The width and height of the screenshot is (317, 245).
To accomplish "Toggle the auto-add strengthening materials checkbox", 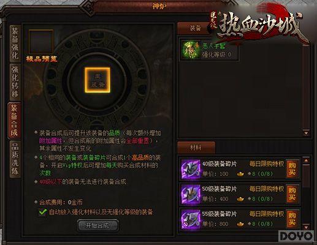I will point(43,212).
